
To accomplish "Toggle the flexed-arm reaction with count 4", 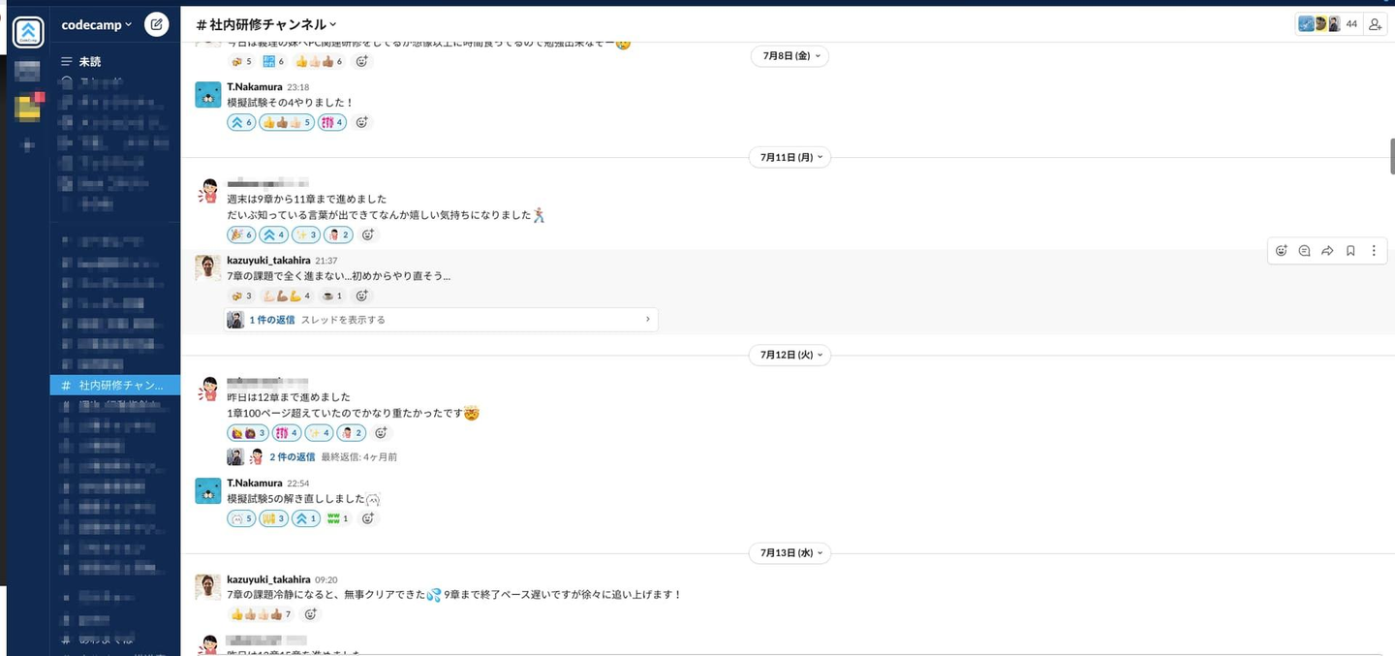I will click(x=288, y=296).
